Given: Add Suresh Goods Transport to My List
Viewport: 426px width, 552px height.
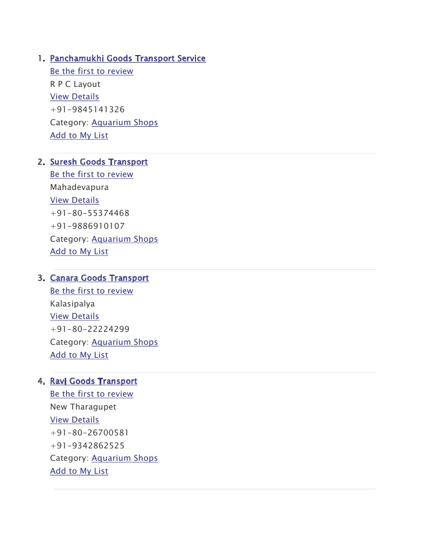Looking at the screenshot, I should click(79, 251).
